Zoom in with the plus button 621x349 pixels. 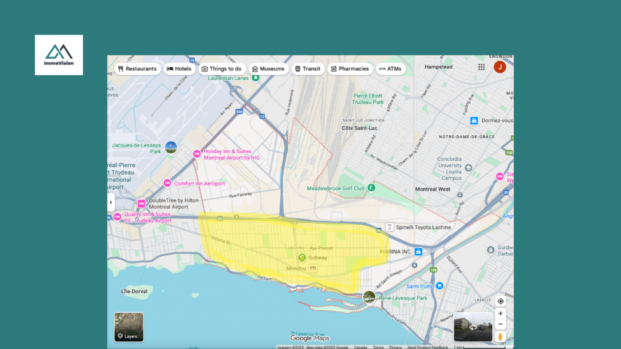click(x=500, y=314)
